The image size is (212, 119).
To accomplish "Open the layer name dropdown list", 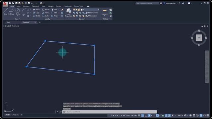I will pos(99,10).
